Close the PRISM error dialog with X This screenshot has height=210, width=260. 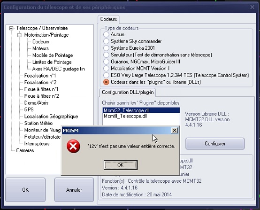coord(175,131)
